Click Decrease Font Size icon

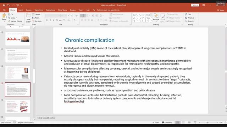pyautogui.click(x=72, y=16)
